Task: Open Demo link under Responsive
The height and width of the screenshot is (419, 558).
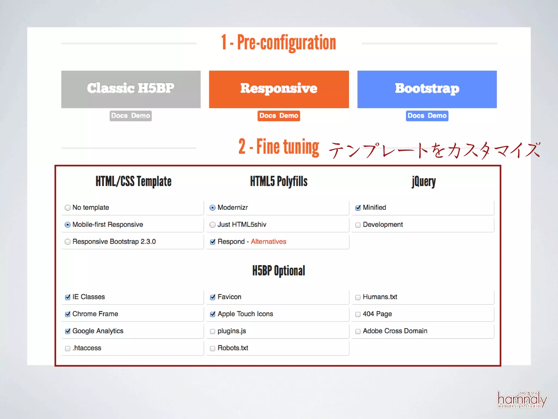Action: (289, 116)
